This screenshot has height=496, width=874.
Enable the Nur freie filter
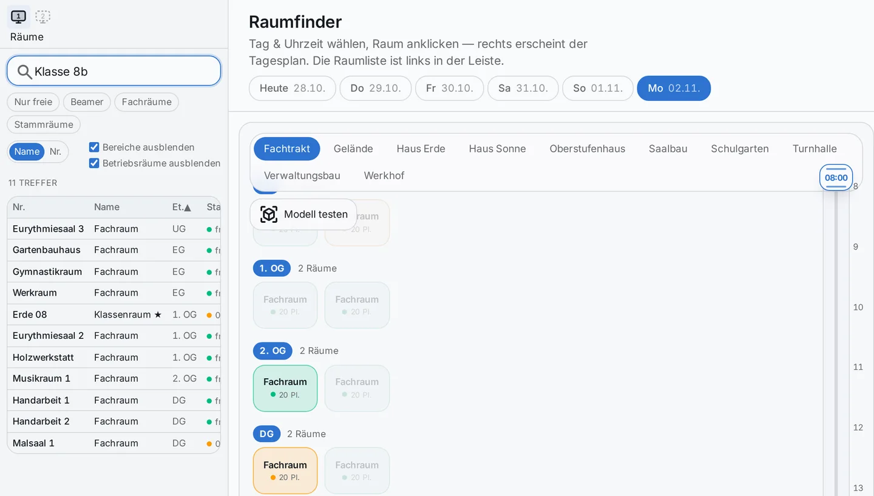pyautogui.click(x=33, y=102)
